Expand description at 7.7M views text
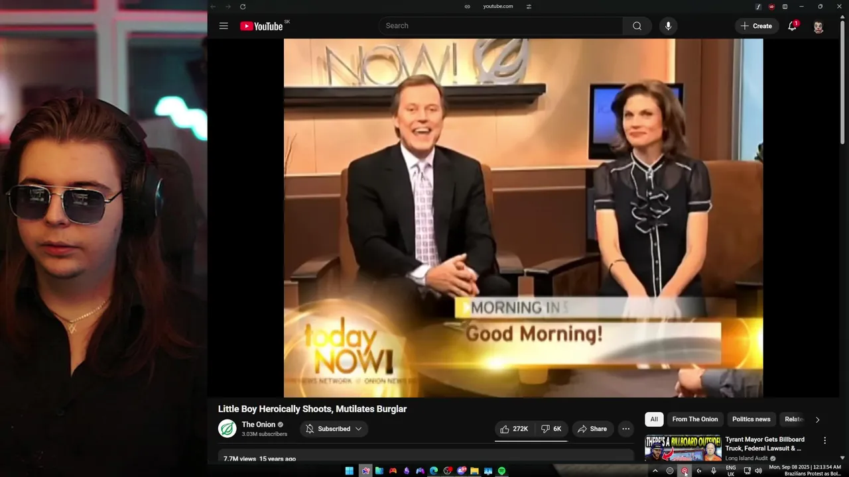The image size is (849, 477). pos(259,458)
